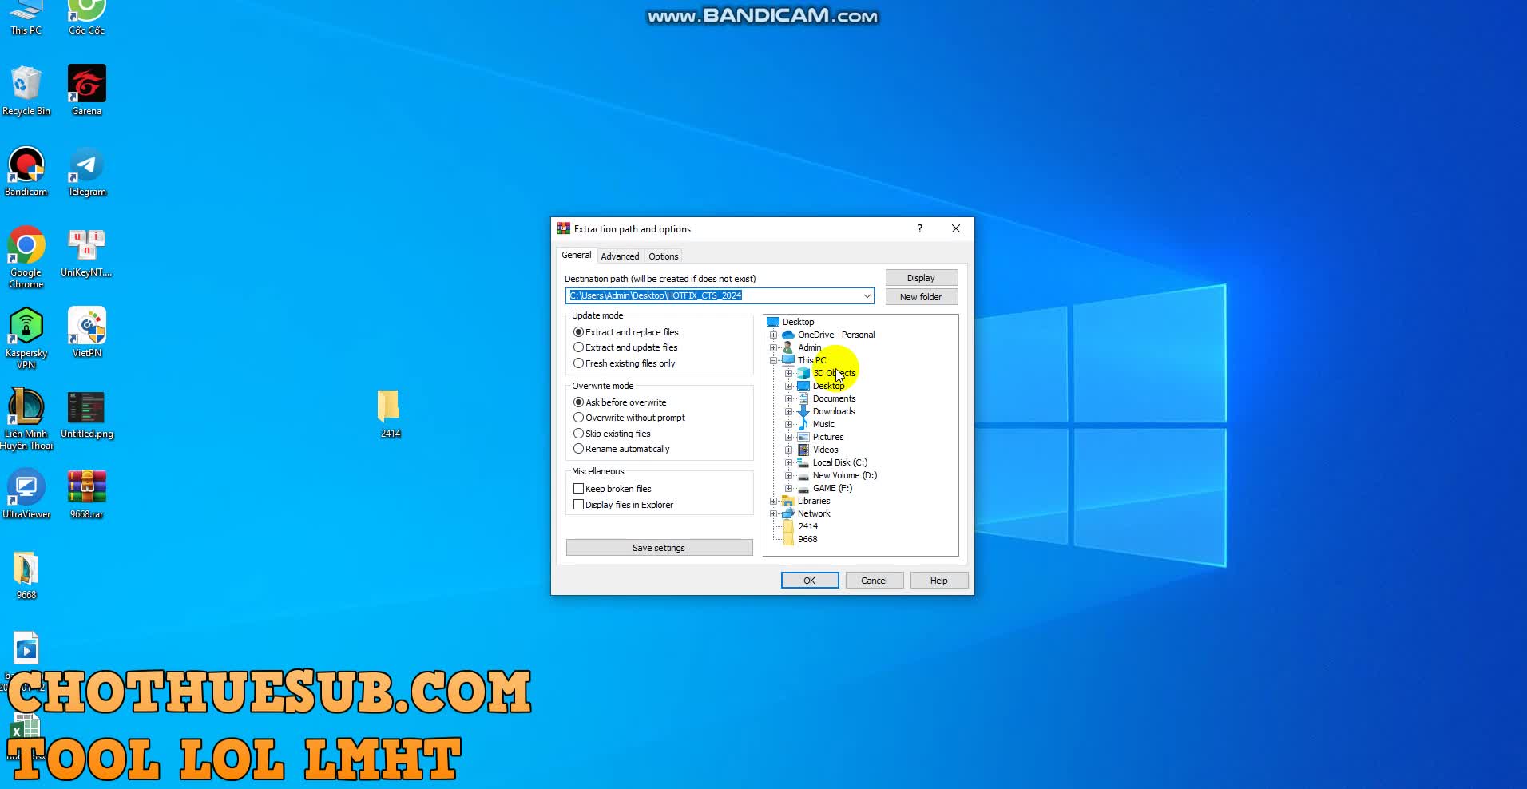Image resolution: width=1527 pixels, height=789 pixels.
Task: Collapse the This PC tree node
Action: (773, 360)
